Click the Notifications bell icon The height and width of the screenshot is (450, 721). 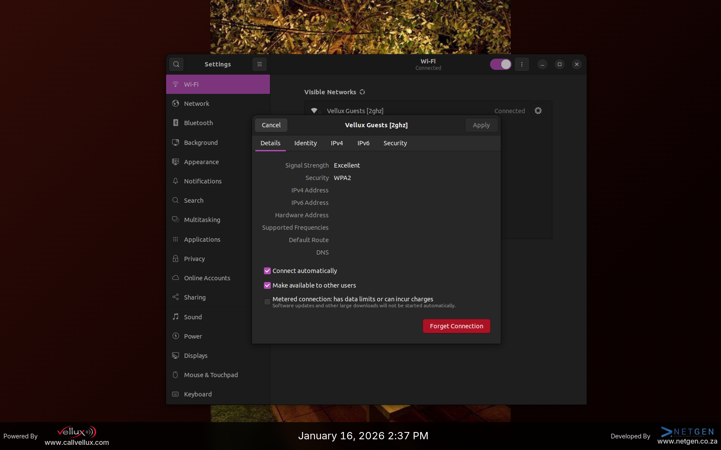pos(176,181)
